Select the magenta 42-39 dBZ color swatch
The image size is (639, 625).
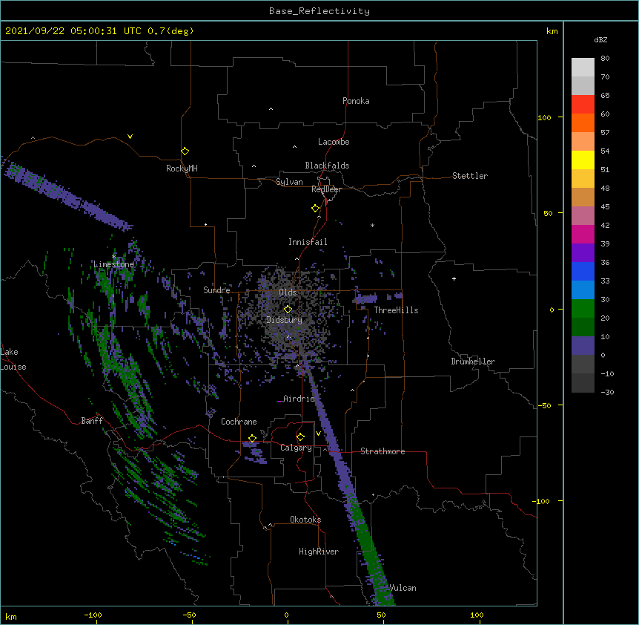coord(583,234)
